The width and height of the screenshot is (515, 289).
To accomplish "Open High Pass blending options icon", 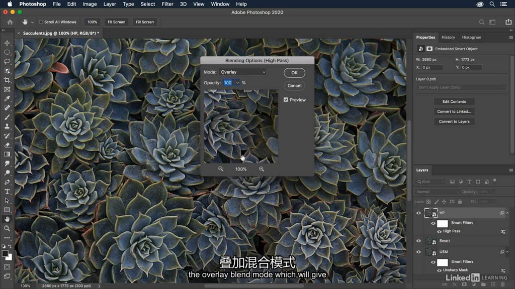I will tap(503, 232).
